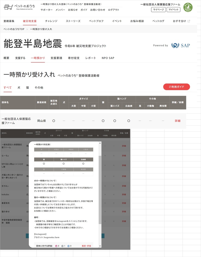
Task: Switch to the 被災地支援 navigation tab
Action: (x=29, y=21)
